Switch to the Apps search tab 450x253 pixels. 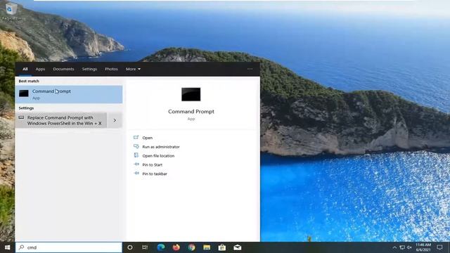[x=40, y=69]
